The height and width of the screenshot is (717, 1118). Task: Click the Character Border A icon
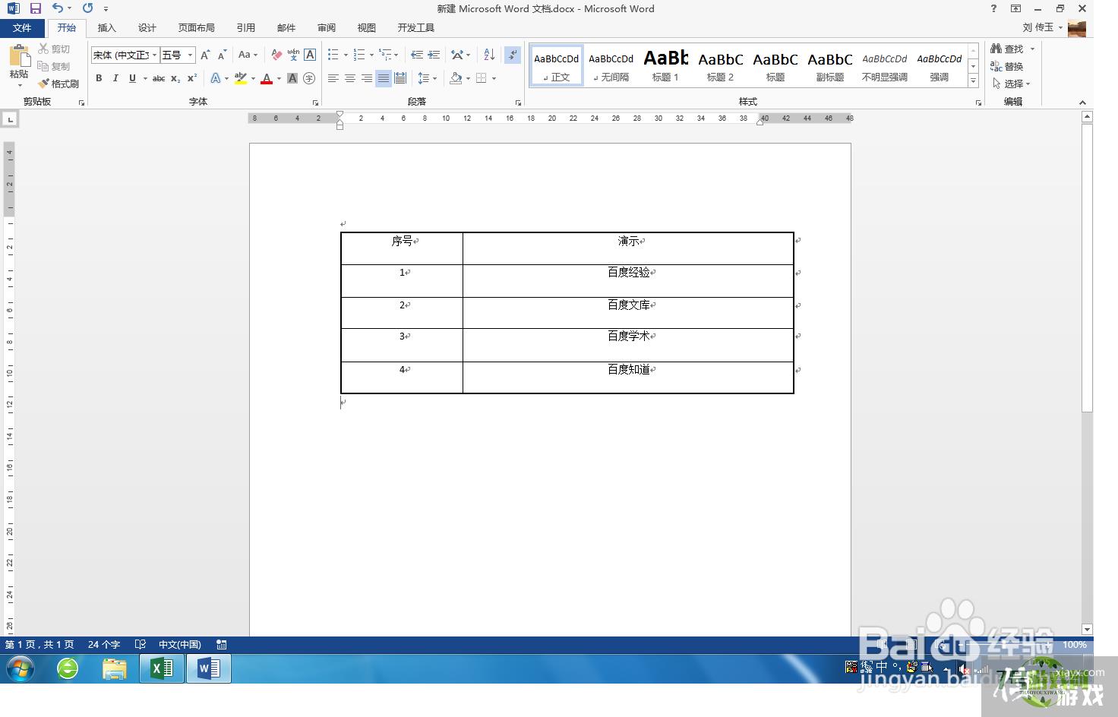310,55
